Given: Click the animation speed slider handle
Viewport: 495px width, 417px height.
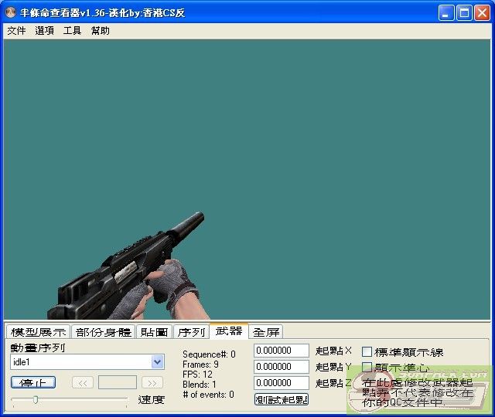Looking at the screenshot, I should click(35, 399).
